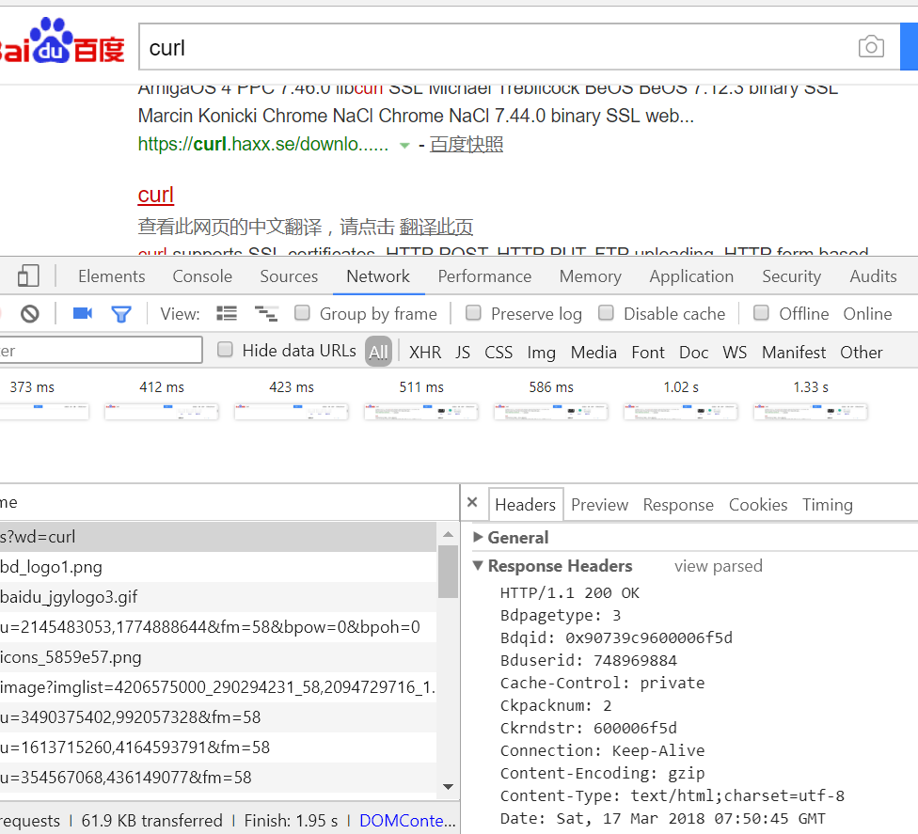Toggle screenshot capture camera icon
This screenshot has height=834, width=918.
click(x=83, y=314)
